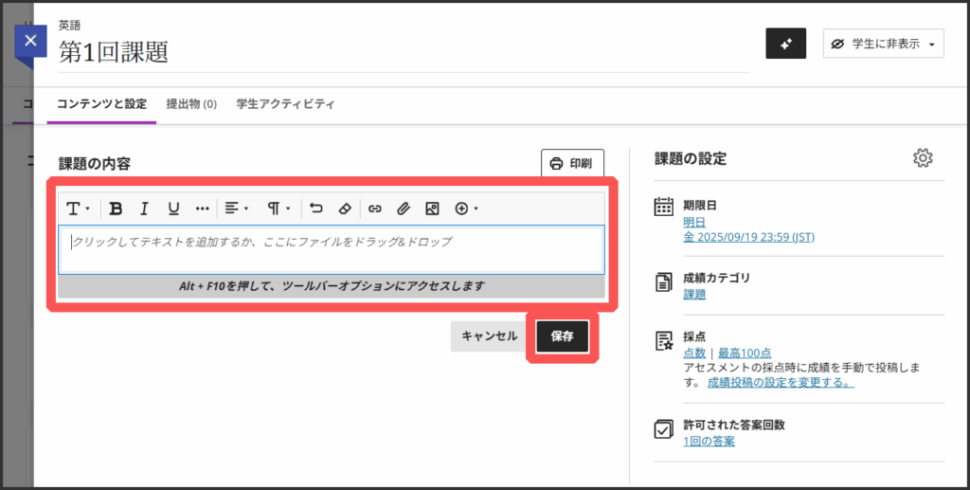Toggle bold text formatting
Screen dimensions: 970x490
[x=116, y=209]
